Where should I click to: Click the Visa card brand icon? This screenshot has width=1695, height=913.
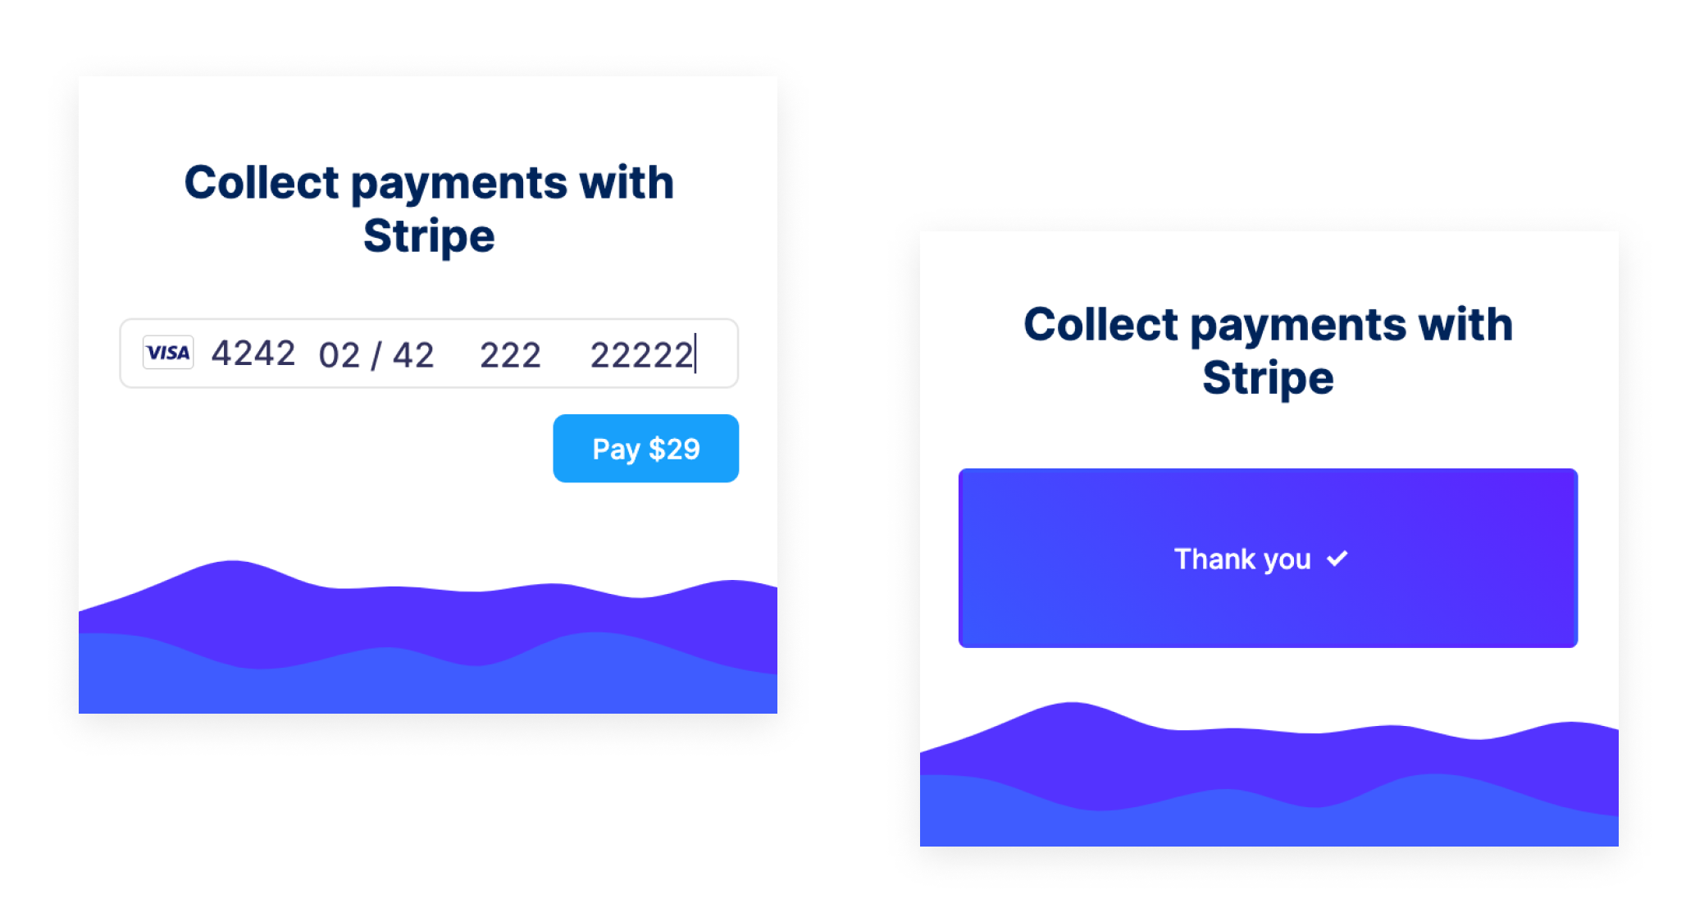pyautogui.click(x=168, y=353)
